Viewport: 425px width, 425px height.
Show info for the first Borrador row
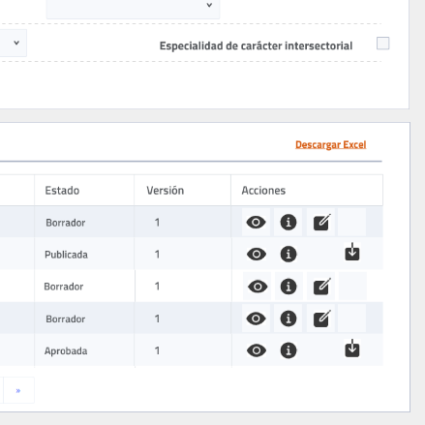pos(288,223)
